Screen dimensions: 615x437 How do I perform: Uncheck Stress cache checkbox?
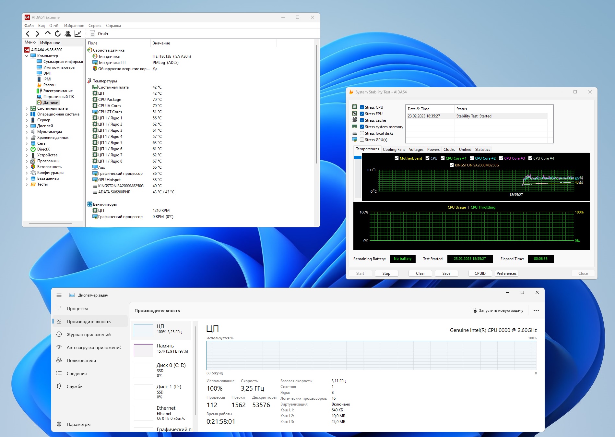coord(362,120)
